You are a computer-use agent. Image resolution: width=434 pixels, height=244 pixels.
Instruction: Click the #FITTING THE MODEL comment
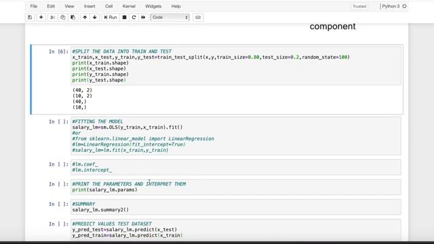[98, 121]
